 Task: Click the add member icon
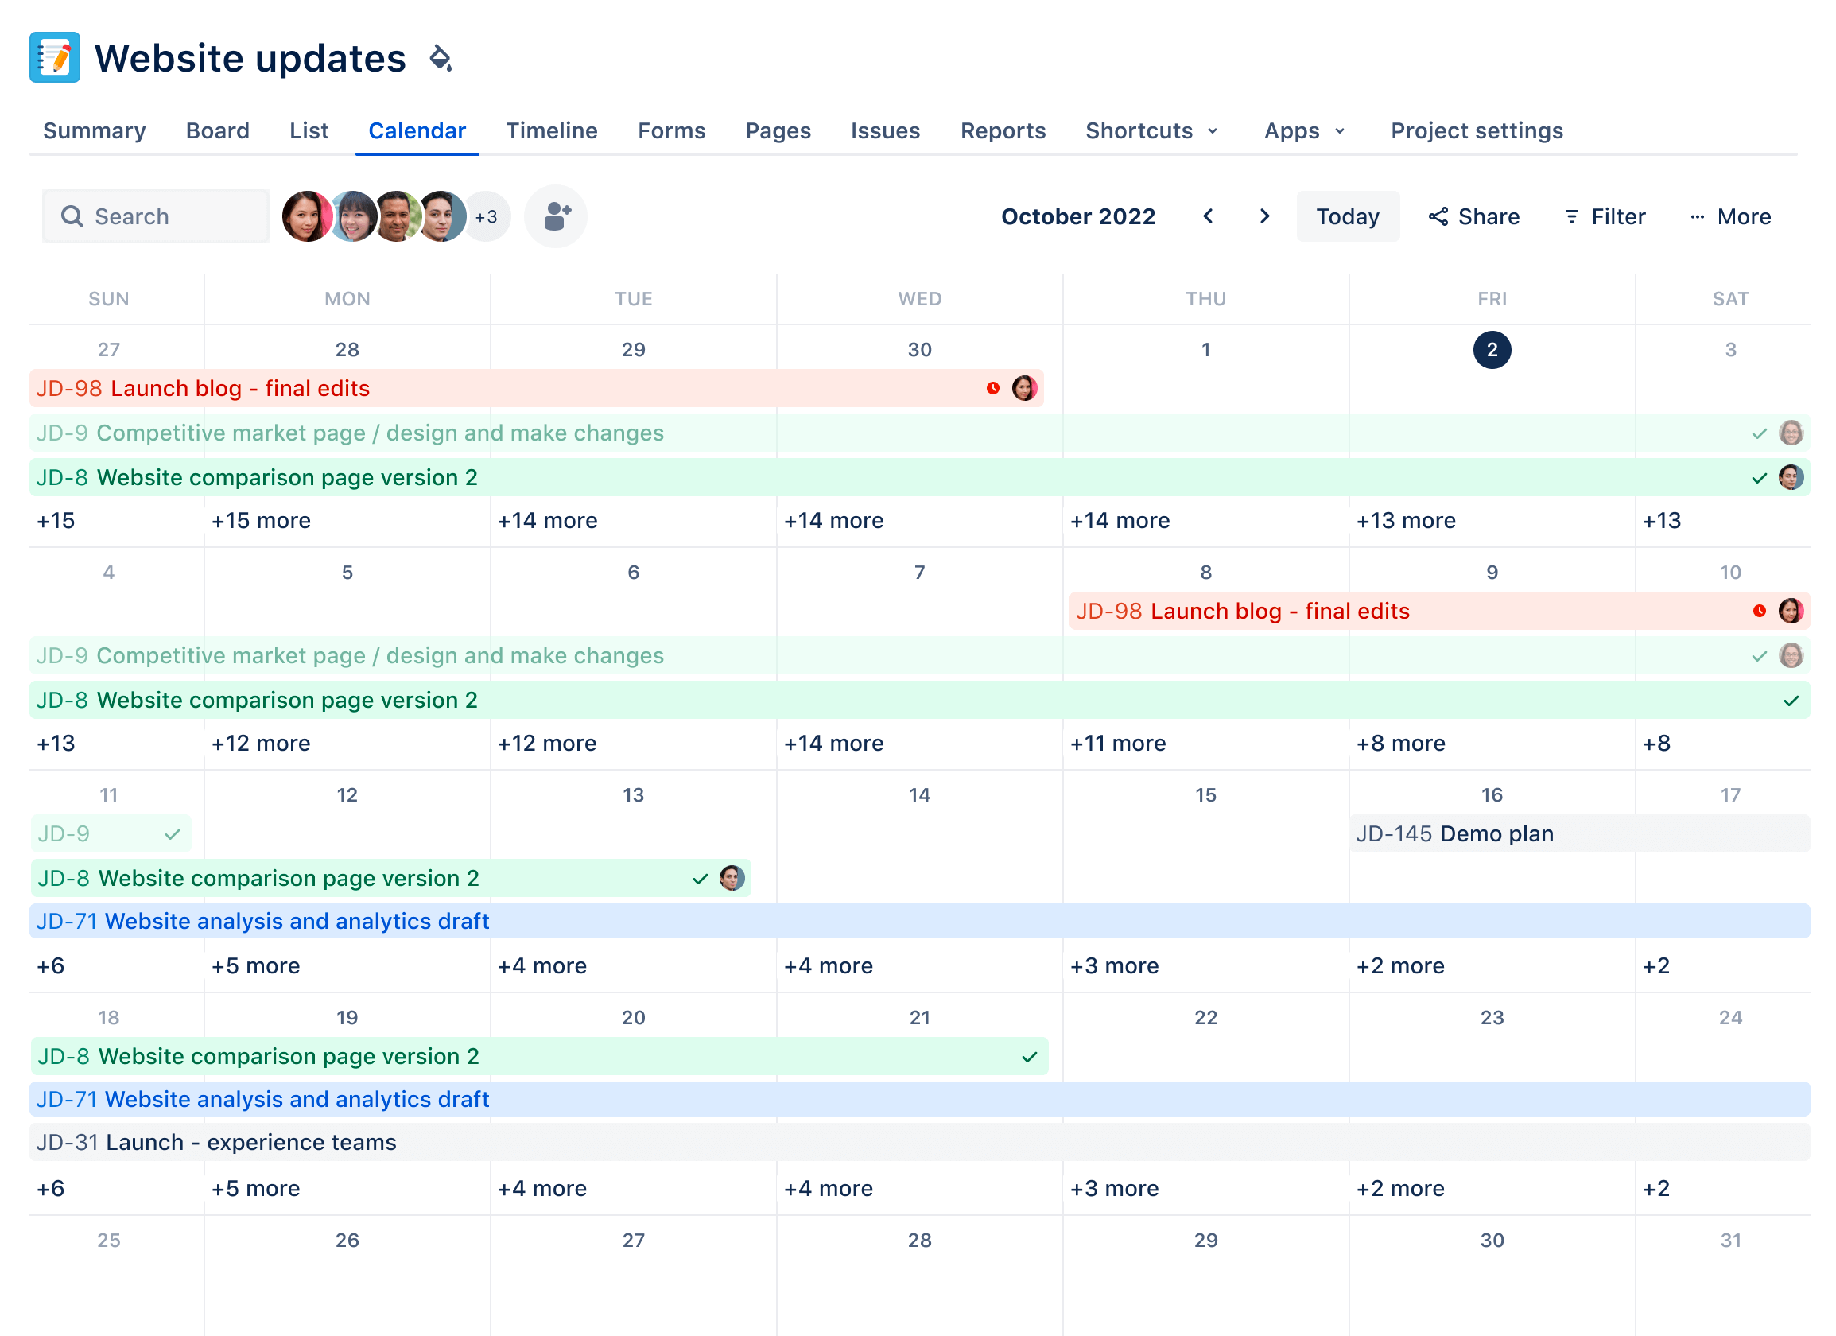(x=556, y=216)
